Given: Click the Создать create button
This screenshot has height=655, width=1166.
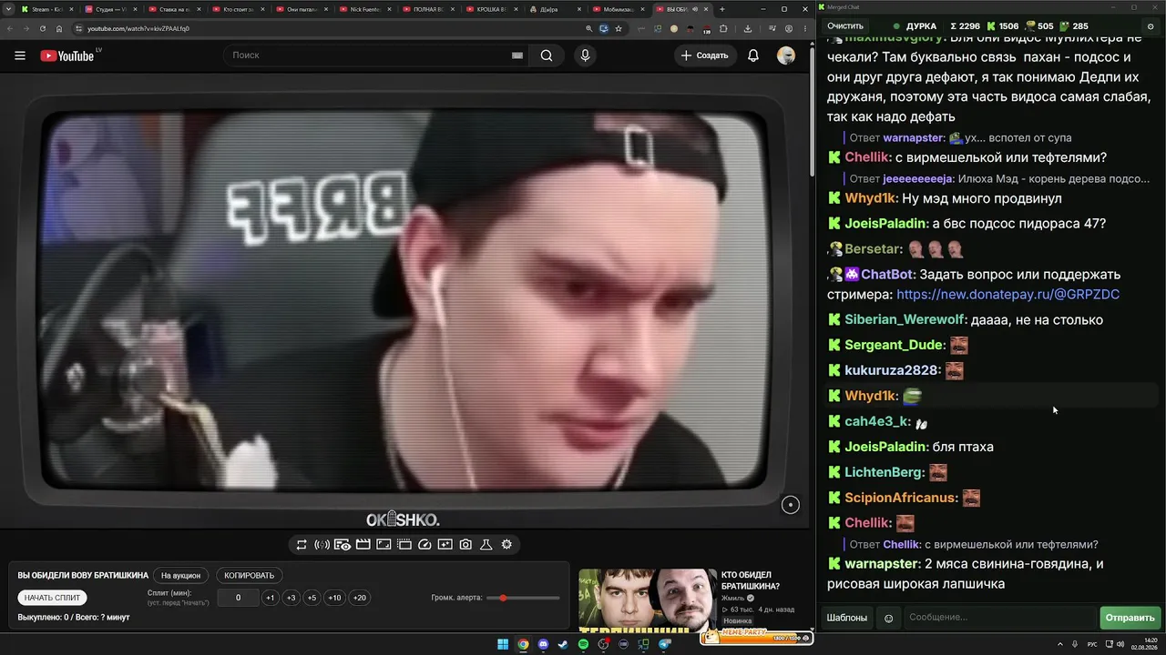Looking at the screenshot, I should coord(705,55).
